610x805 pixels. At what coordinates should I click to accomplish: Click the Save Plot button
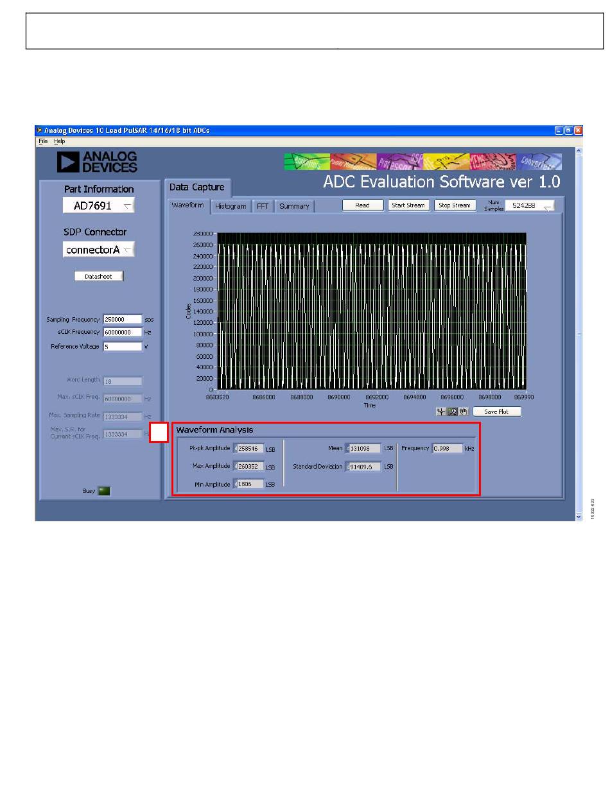496,411
